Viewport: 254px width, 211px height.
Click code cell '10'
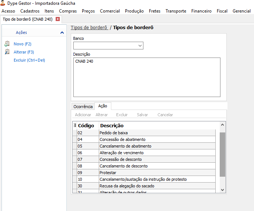pyautogui.click(x=88, y=179)
